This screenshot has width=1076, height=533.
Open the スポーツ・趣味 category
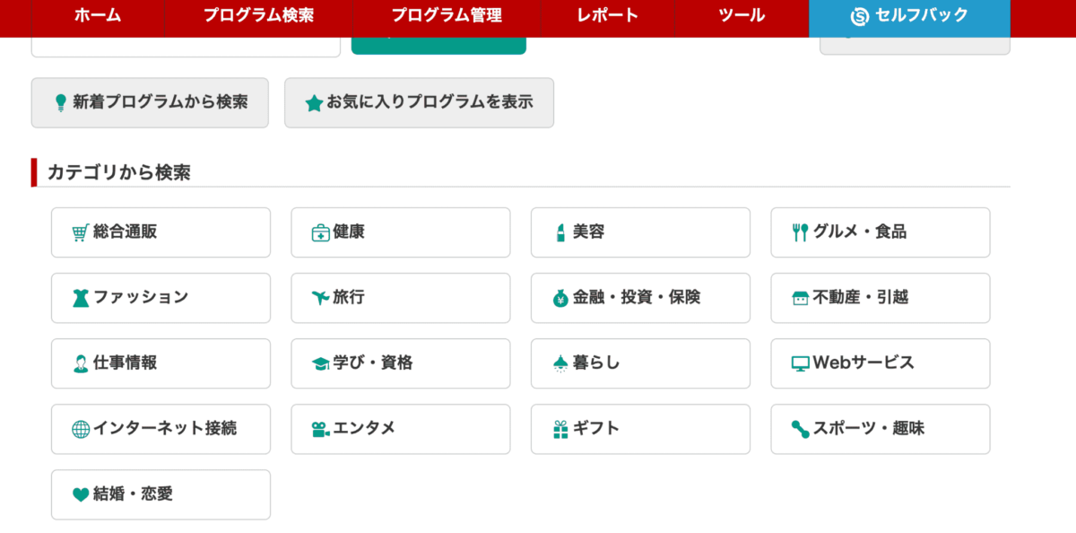point(880,429)
